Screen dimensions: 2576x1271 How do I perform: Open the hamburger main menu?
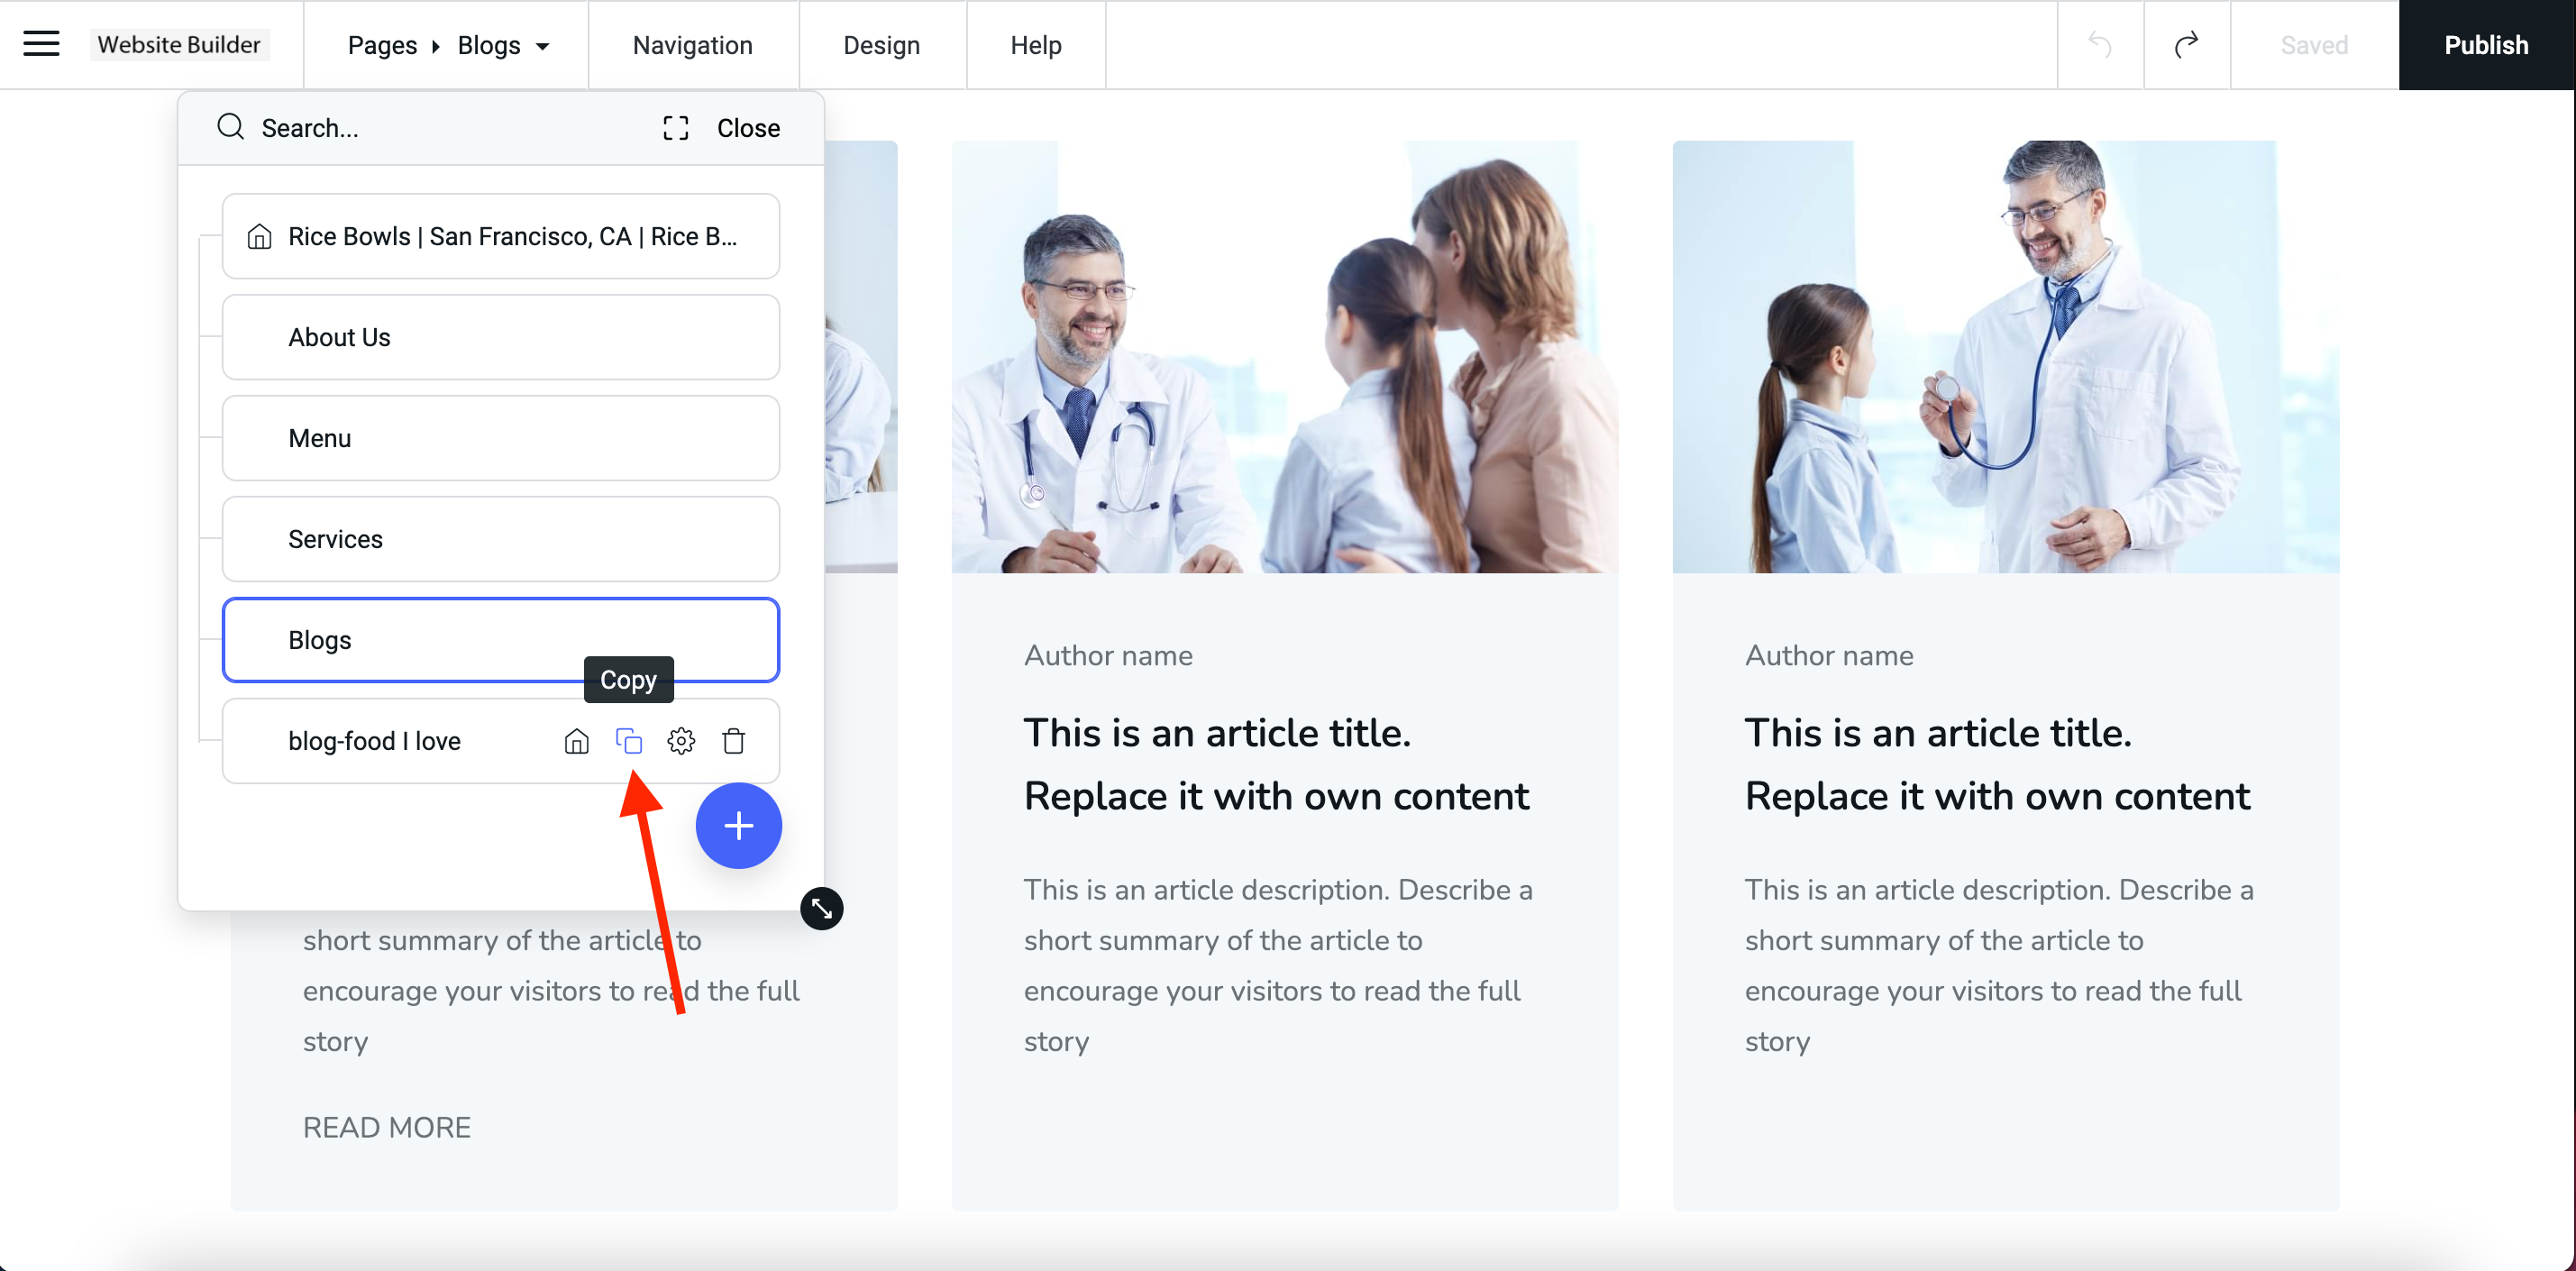pos(41,44)
